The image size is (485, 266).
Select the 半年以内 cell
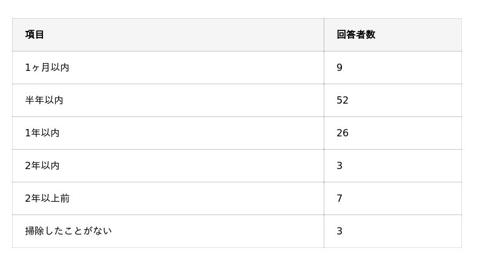[x=44, y=100]
